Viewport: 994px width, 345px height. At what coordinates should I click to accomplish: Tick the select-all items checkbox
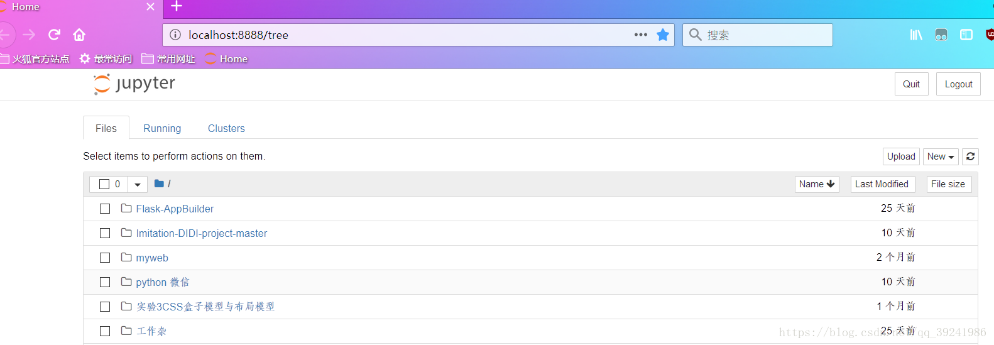(104, 184)
